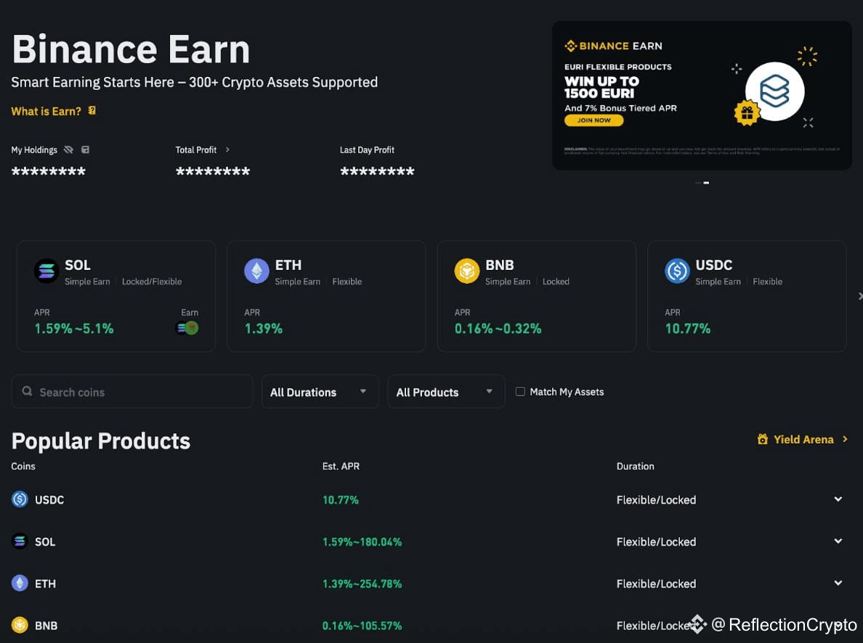This screenshot has height=643, width=863.
Task: Expand the USDC product row chevron
Action: click(838, 499)
